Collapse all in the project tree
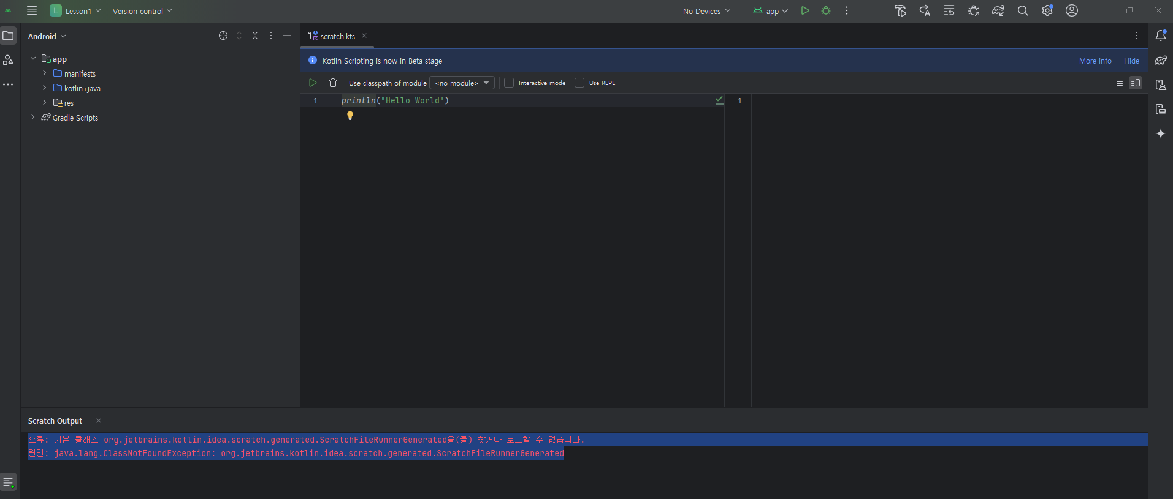 255,36
